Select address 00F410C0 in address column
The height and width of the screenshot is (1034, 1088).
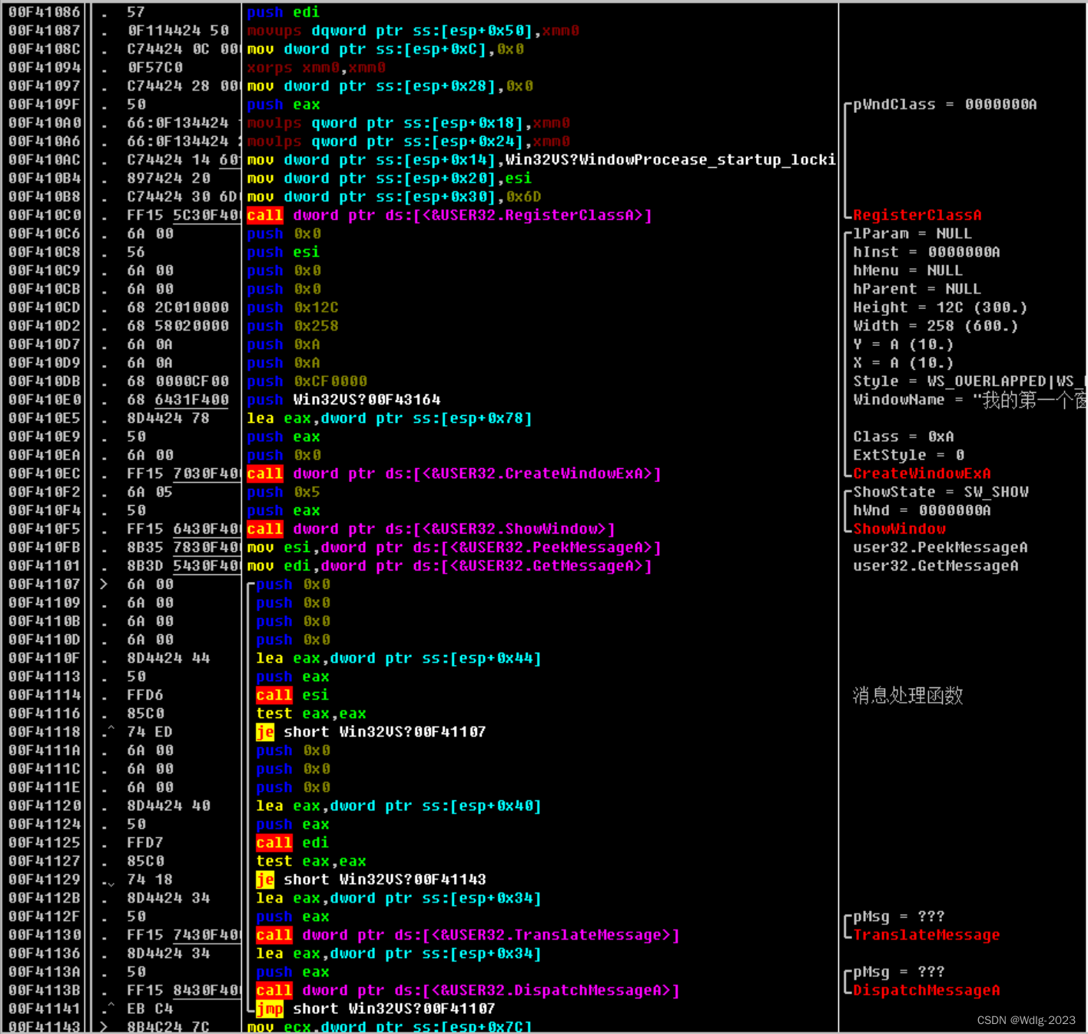45,215
